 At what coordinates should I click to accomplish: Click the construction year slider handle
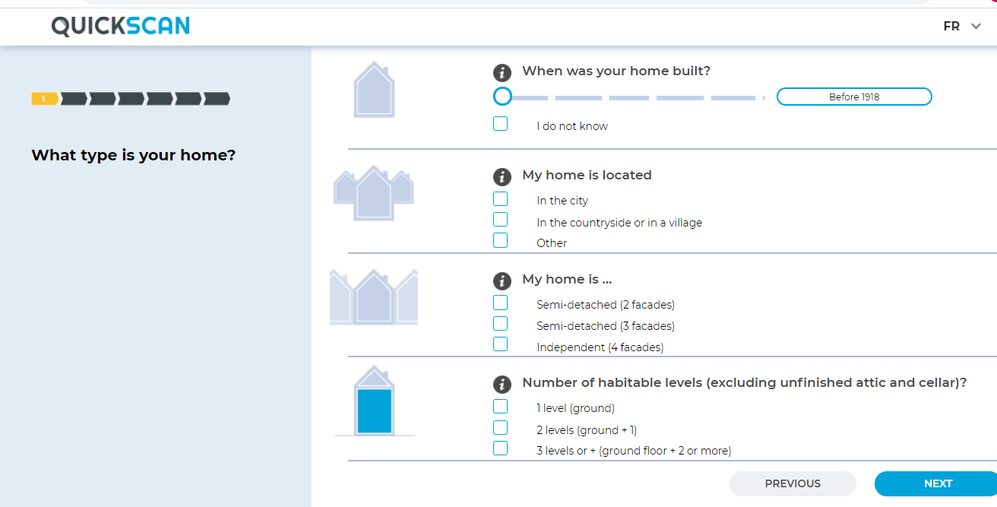click(x=502, y=97)
